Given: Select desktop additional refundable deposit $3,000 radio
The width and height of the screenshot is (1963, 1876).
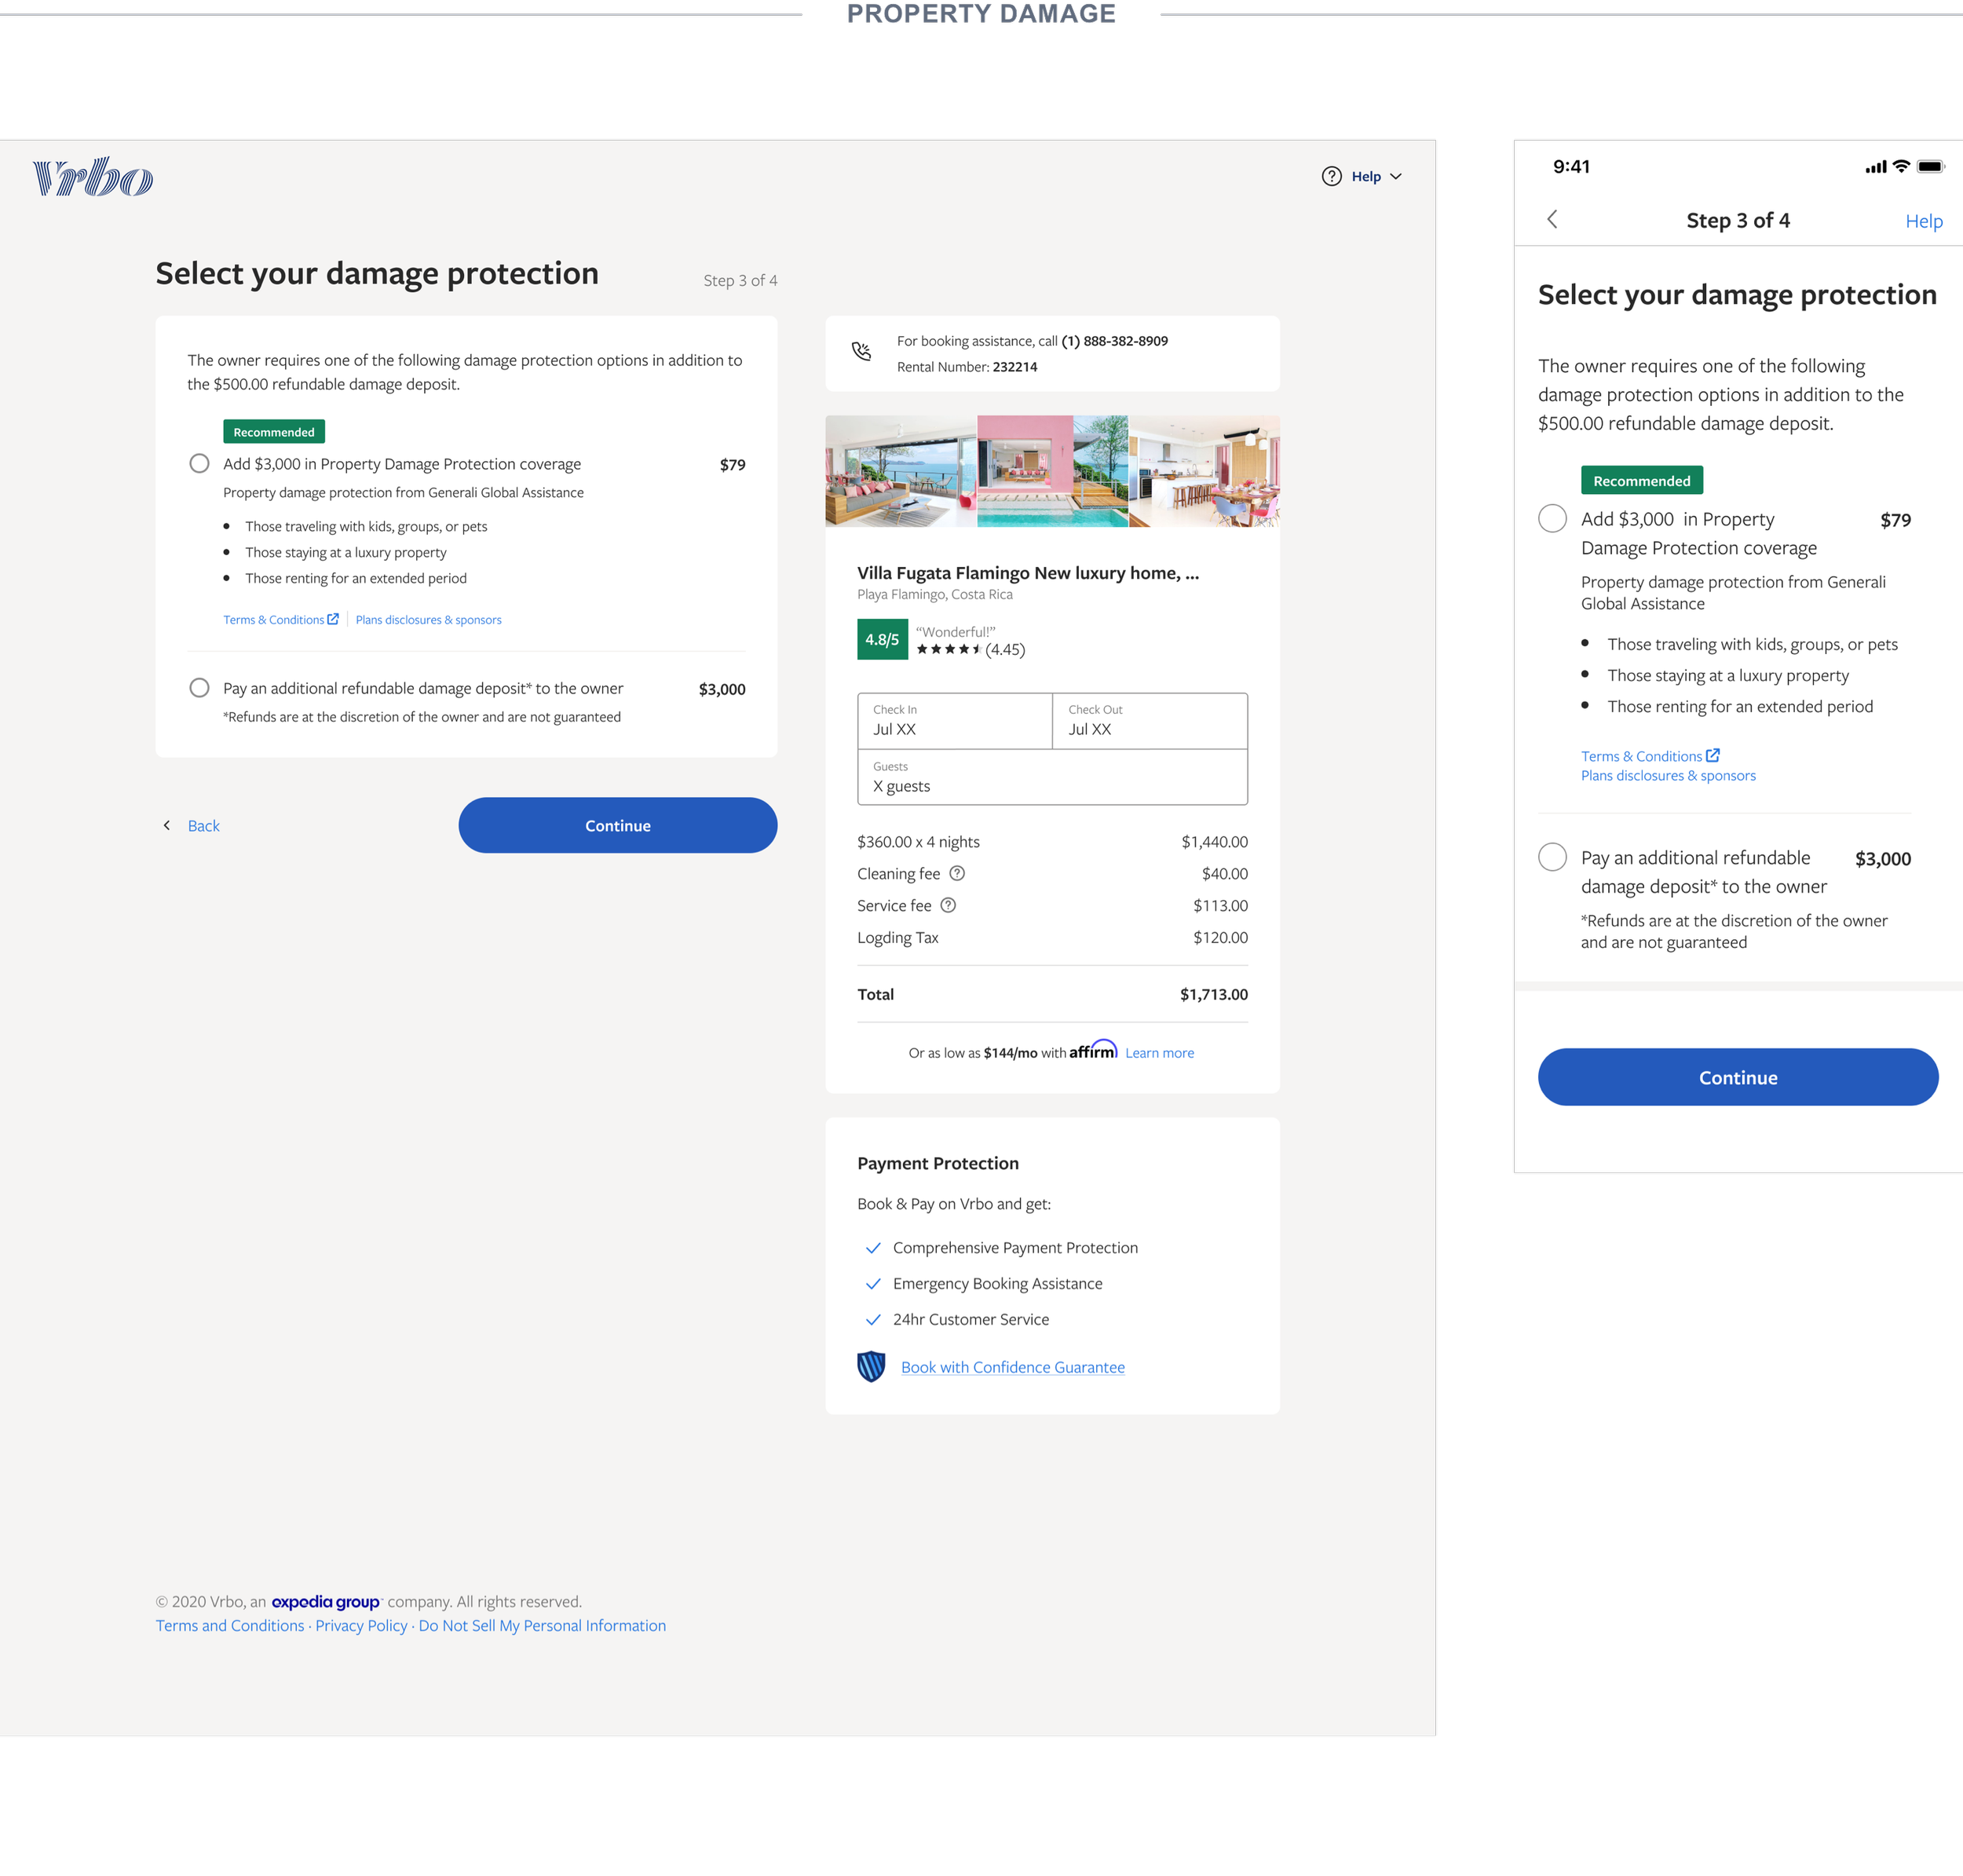Looking at the screenshot, I should [199, 688].
